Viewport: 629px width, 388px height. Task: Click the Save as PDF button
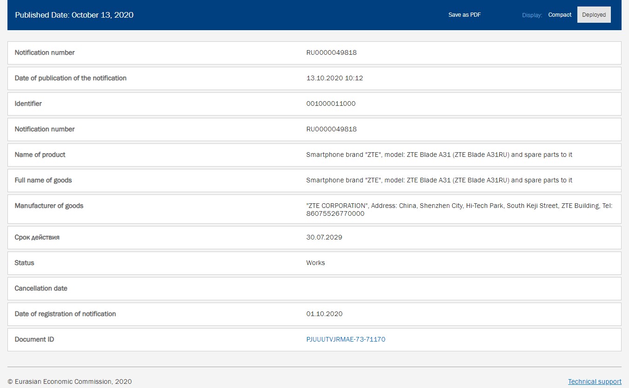pos(464,15)
